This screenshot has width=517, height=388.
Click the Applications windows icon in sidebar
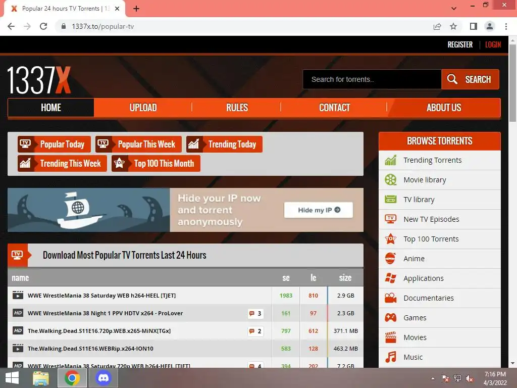(x=391, y=278)
